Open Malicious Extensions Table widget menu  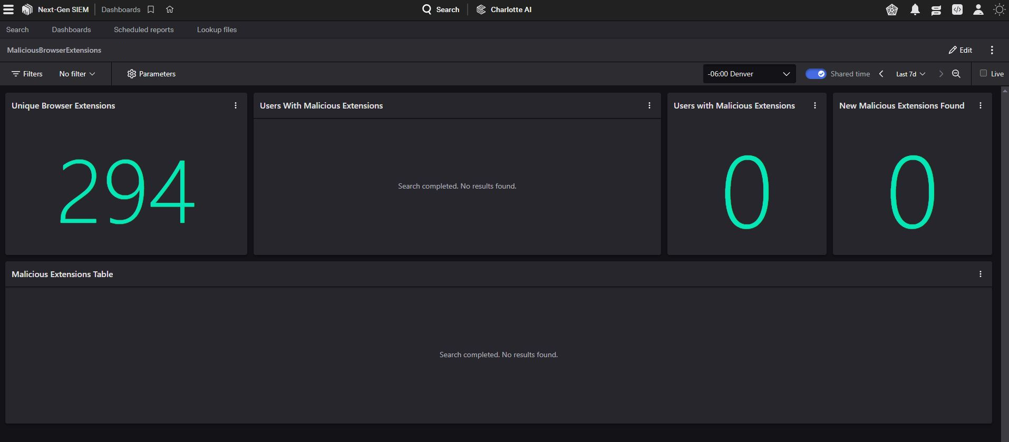pos(981,274)
